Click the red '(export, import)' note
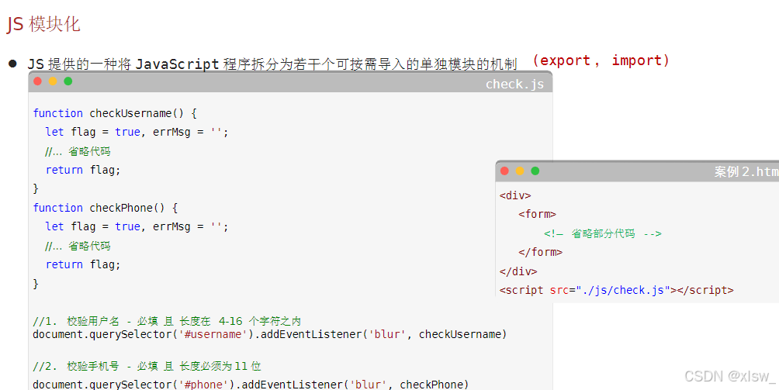The width and height of the screenshot is (779, 390). pos(601,60)
